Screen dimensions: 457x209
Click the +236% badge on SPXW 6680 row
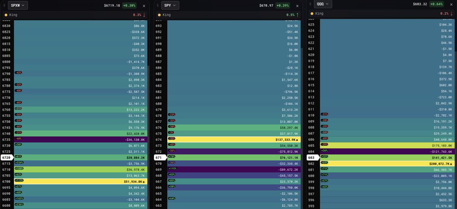[x=19, y=204]
